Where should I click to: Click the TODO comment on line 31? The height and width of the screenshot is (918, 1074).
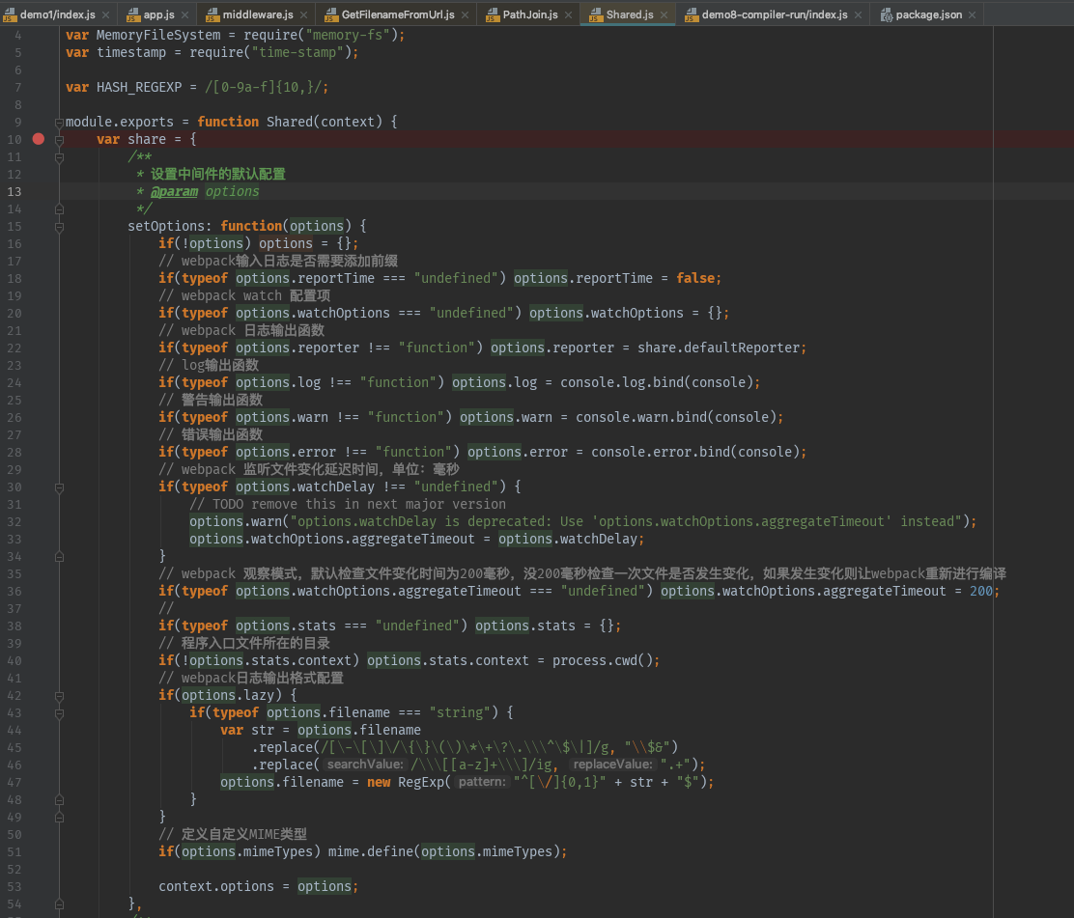click(348, 504)
